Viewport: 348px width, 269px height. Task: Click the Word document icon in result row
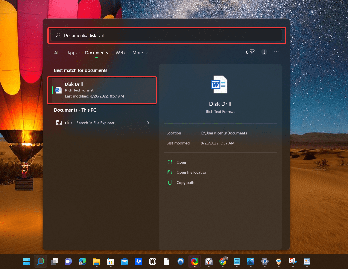point(58,90)
